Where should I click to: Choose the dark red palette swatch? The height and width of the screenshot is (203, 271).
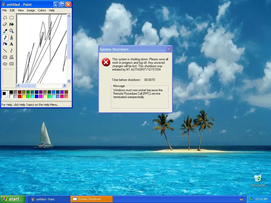[x=20, y=92]
